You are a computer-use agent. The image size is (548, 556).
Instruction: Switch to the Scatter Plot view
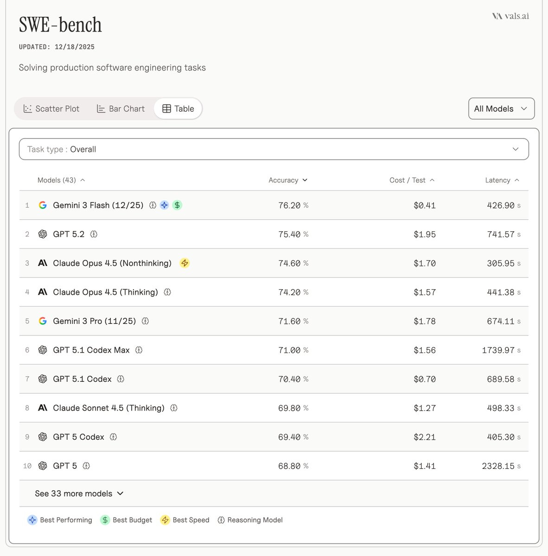pos(51,109)
